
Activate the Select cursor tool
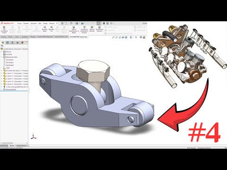tap(98, 23)
